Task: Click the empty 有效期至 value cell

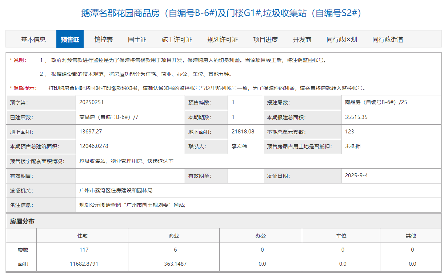Action: [x=245, y=176]
